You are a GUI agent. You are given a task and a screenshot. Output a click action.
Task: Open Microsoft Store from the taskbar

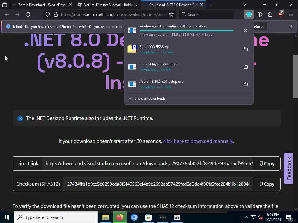pyautogui.click(x=148, y=217)
